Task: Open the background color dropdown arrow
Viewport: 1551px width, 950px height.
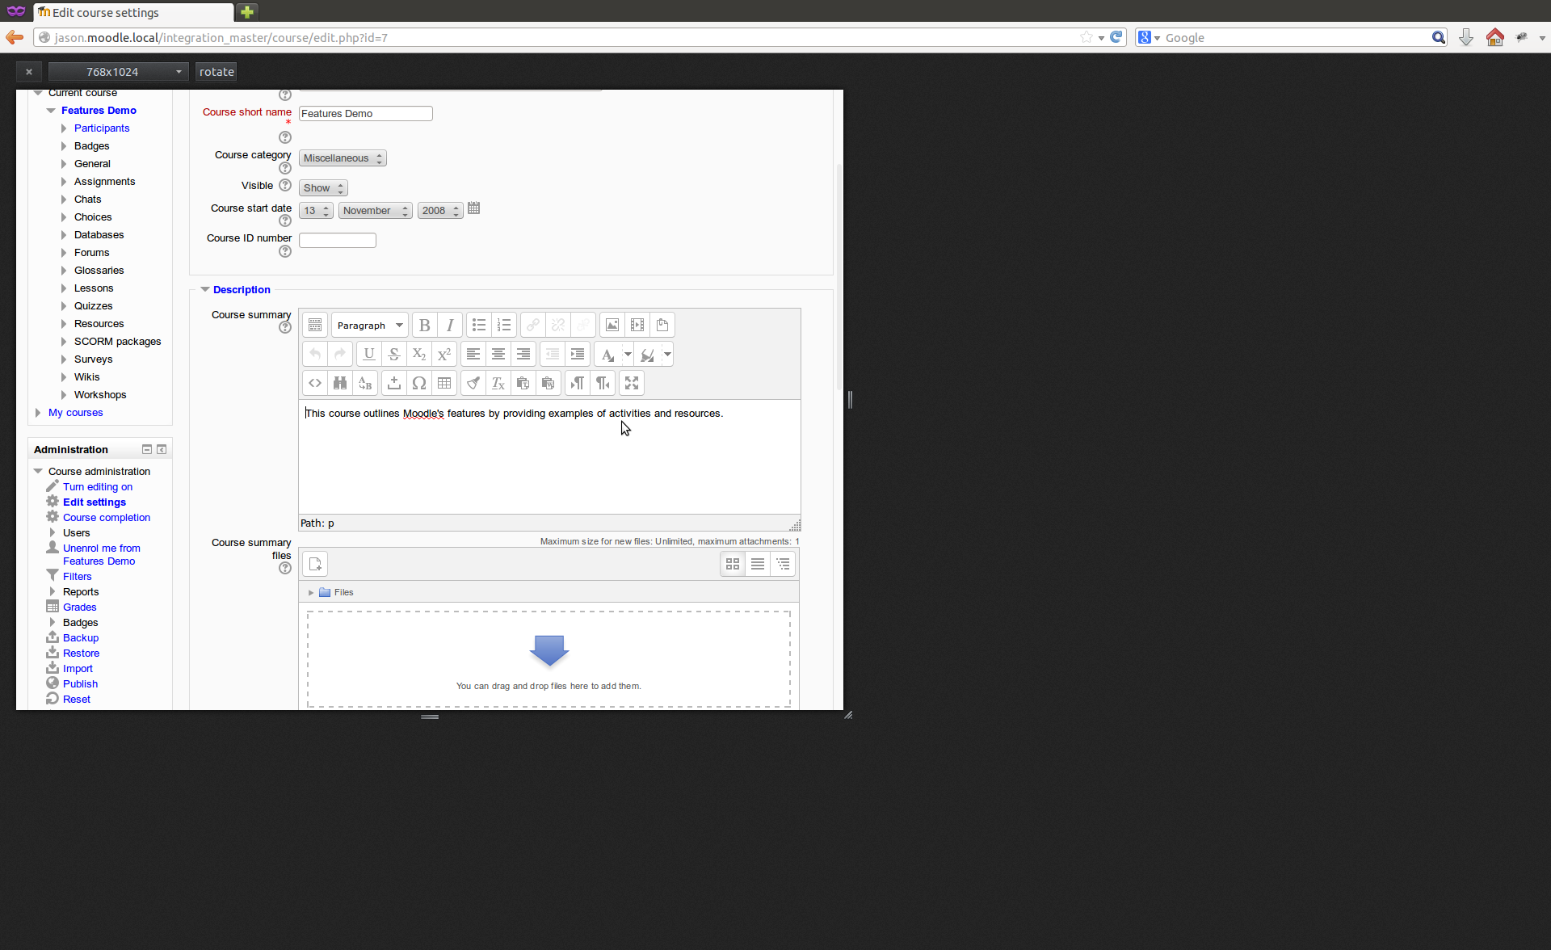Action: tap(667, 354)
